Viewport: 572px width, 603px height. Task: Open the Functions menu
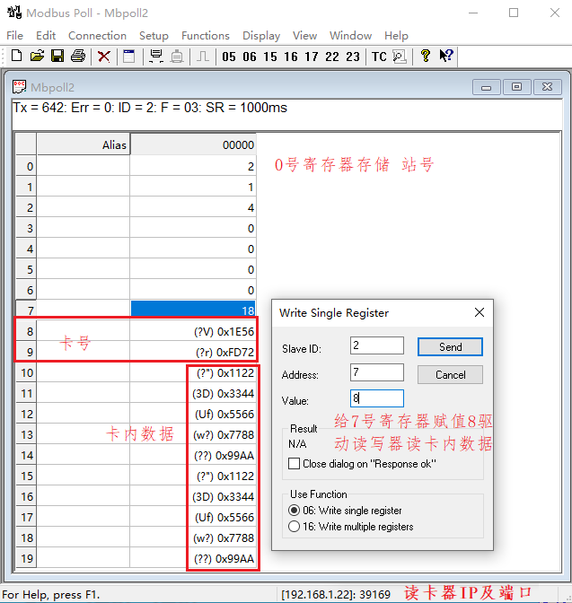(x=206, y=36)
